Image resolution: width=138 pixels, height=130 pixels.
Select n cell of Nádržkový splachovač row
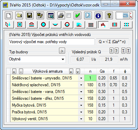(x=90, y=85)
